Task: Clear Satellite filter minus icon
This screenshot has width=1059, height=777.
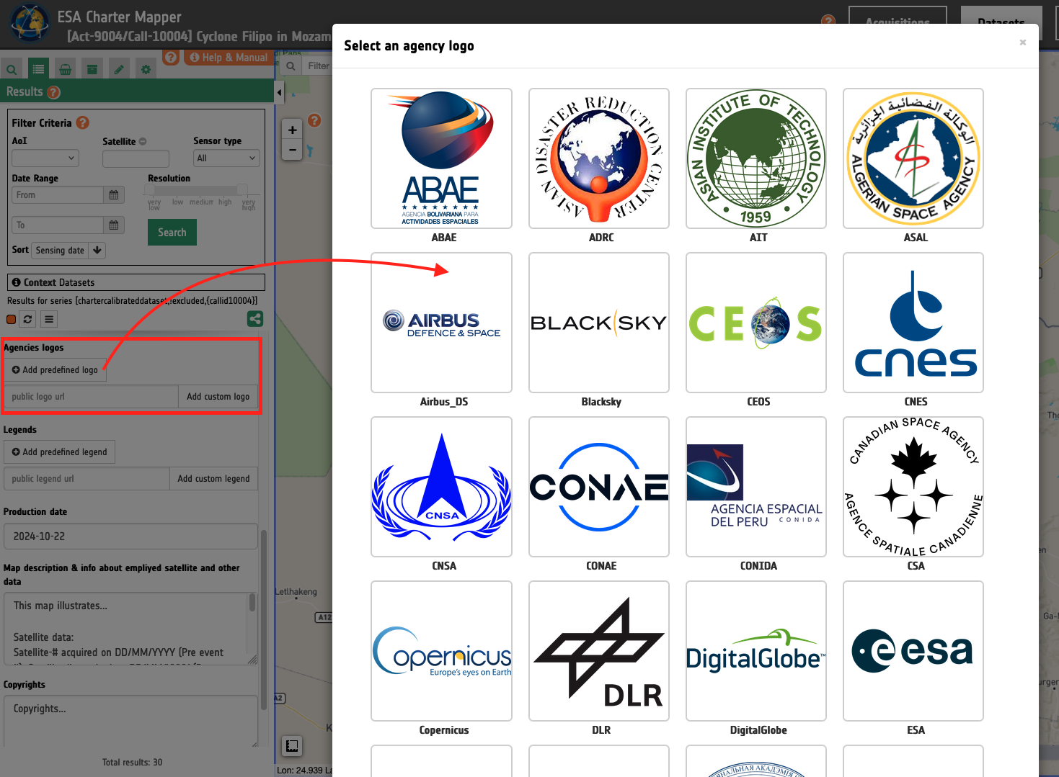Action: click(143, 142)
